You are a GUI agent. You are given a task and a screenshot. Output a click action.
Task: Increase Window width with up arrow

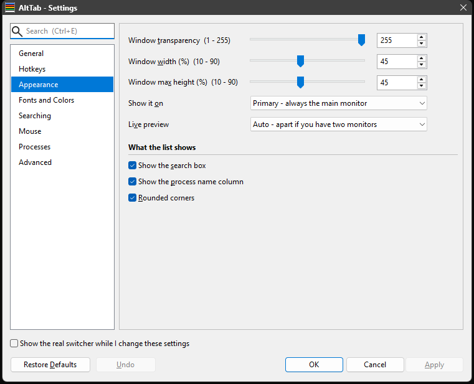[x=422, y=59]
